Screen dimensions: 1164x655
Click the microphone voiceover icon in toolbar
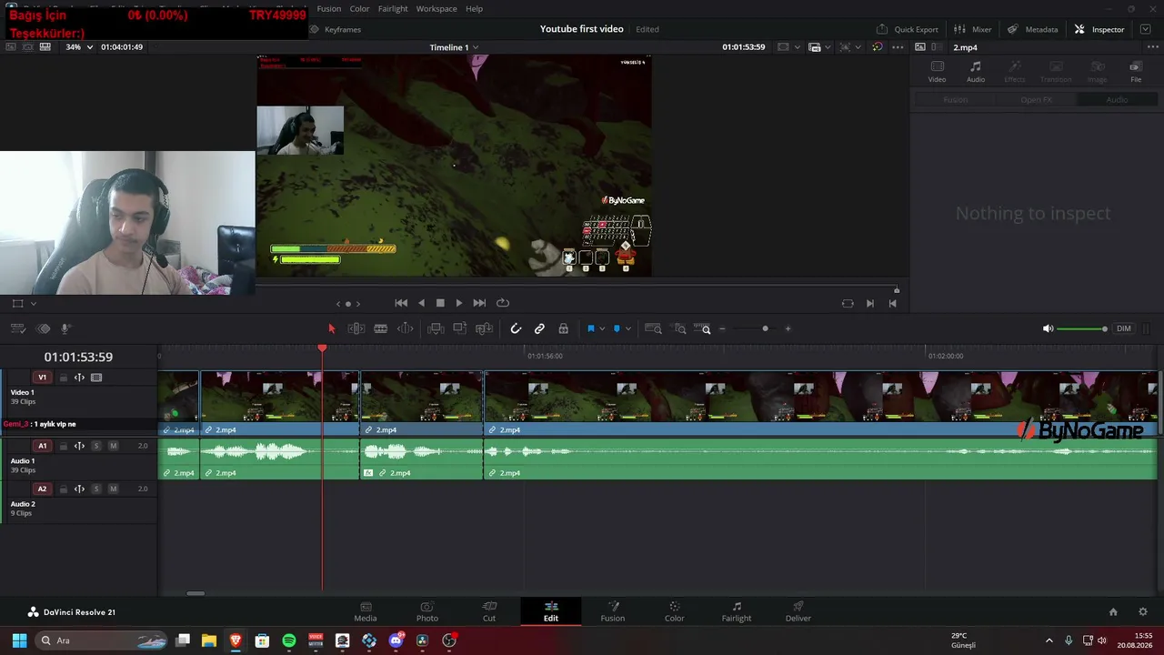65,328
